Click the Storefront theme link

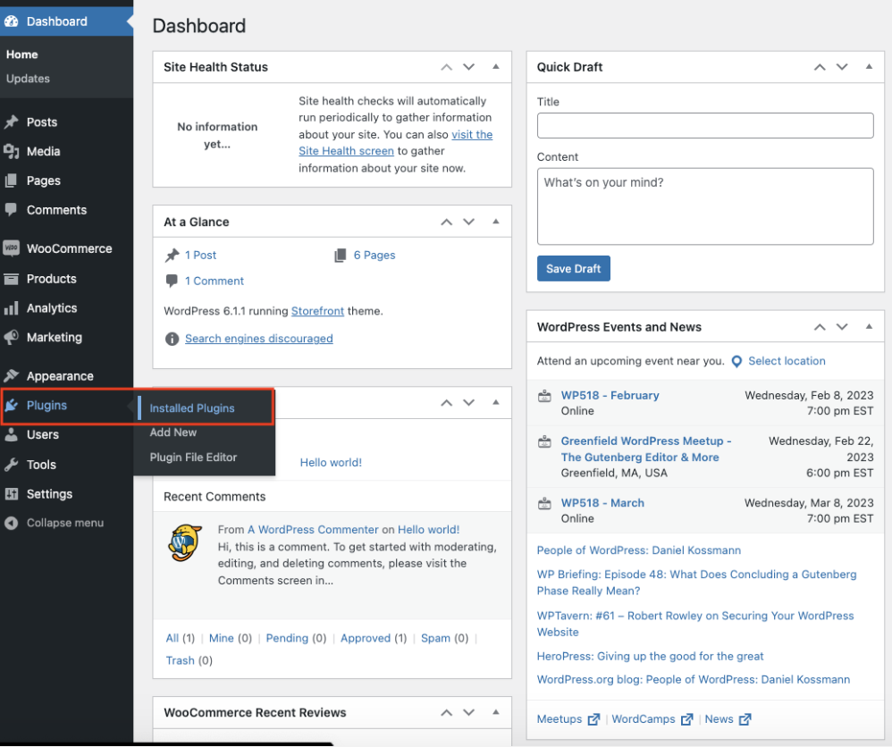pyautogui.click(x=317, y=311)
